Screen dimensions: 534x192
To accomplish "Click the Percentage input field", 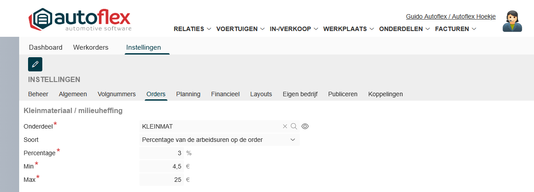I will [x=161, y=153].
